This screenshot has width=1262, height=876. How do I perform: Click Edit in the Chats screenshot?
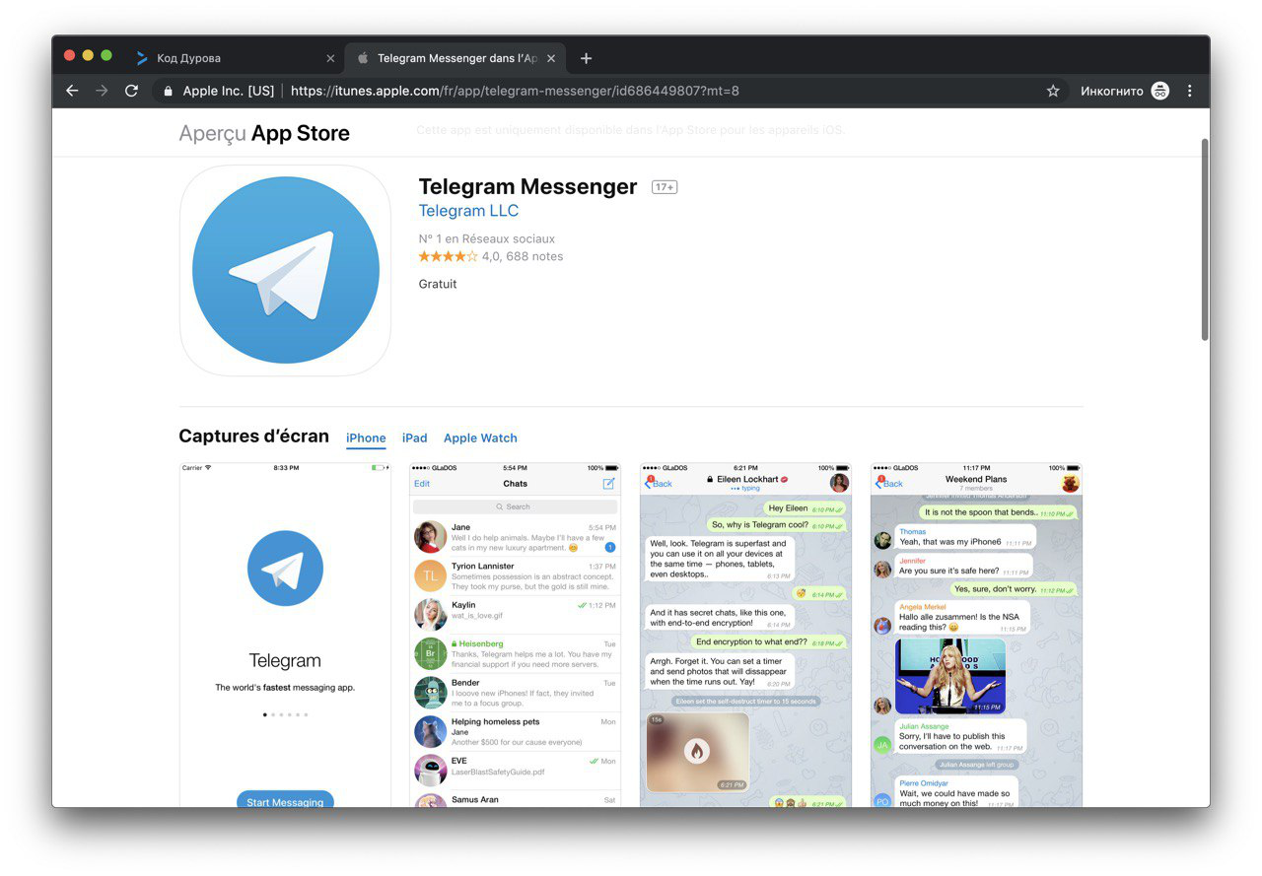tap(422, 484)
